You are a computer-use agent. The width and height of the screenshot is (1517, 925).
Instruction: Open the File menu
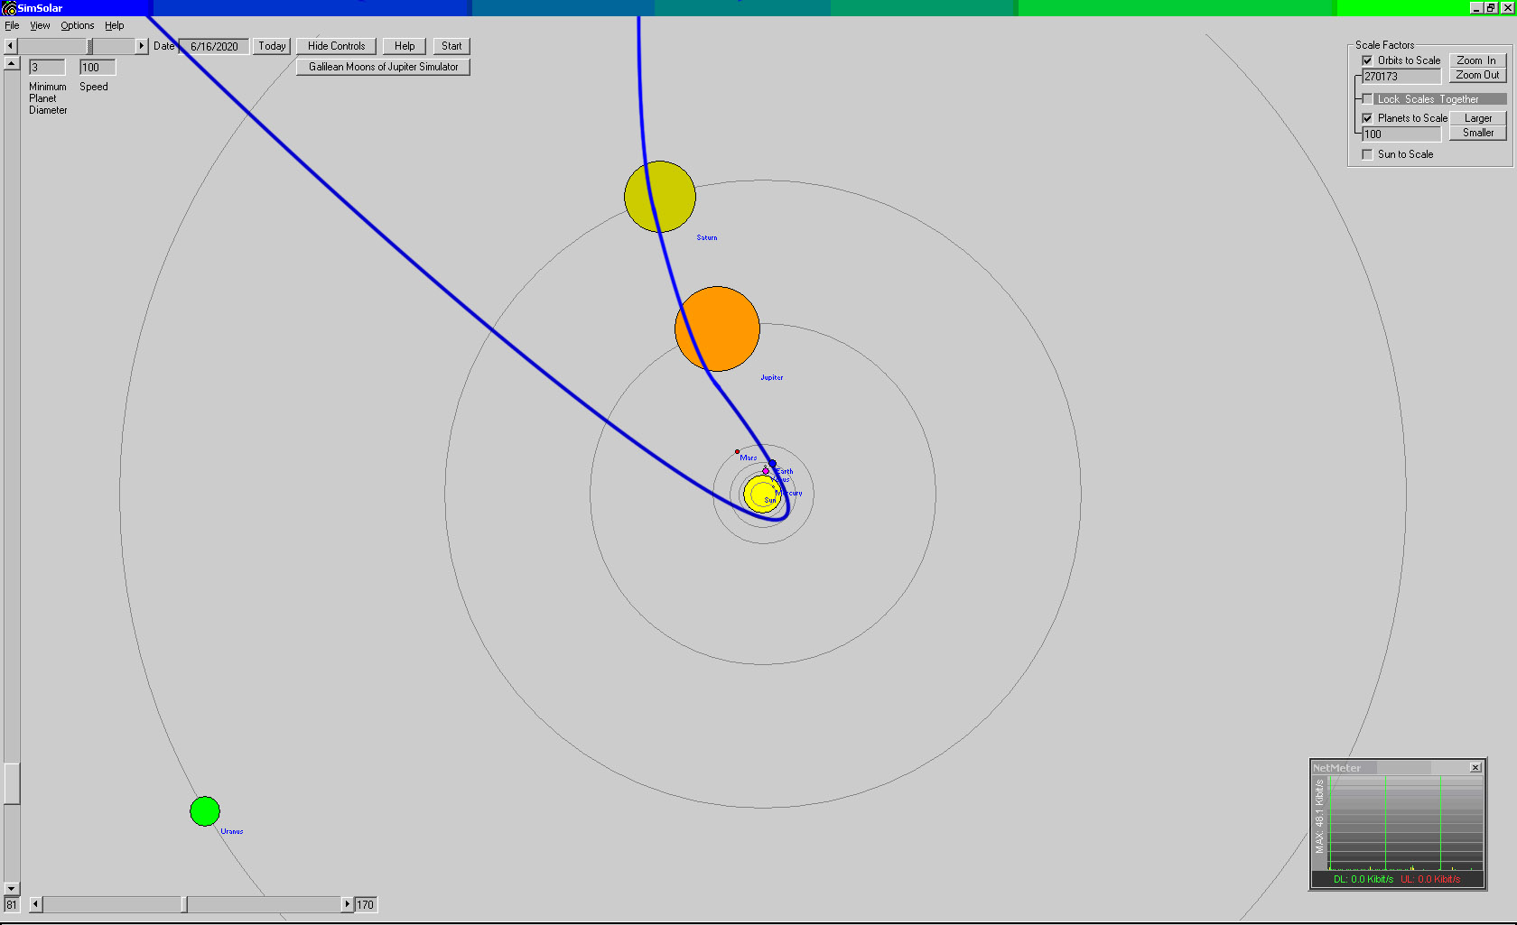click(x=12, y=25)
